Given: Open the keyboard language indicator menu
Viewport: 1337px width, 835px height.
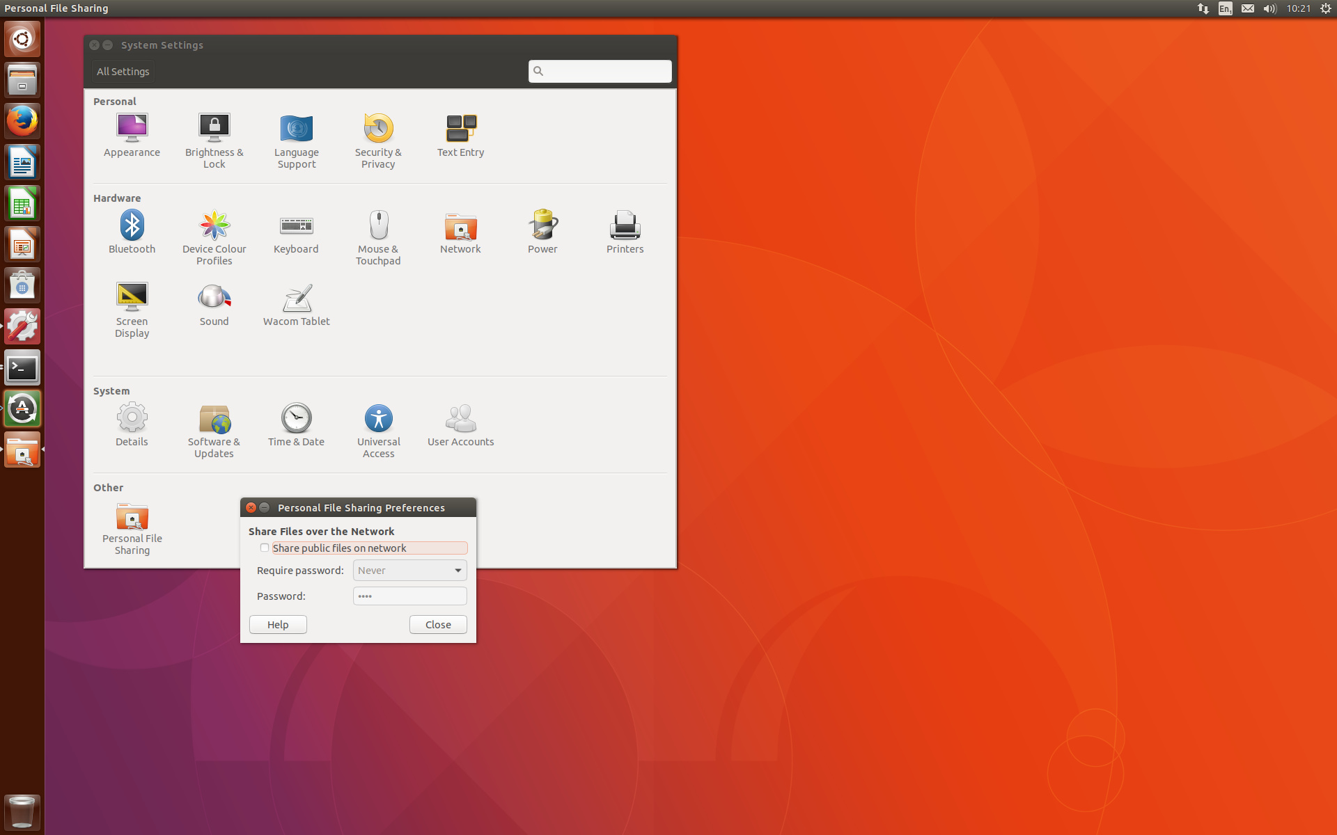Looking at the screenshot, I should 1225,8.
